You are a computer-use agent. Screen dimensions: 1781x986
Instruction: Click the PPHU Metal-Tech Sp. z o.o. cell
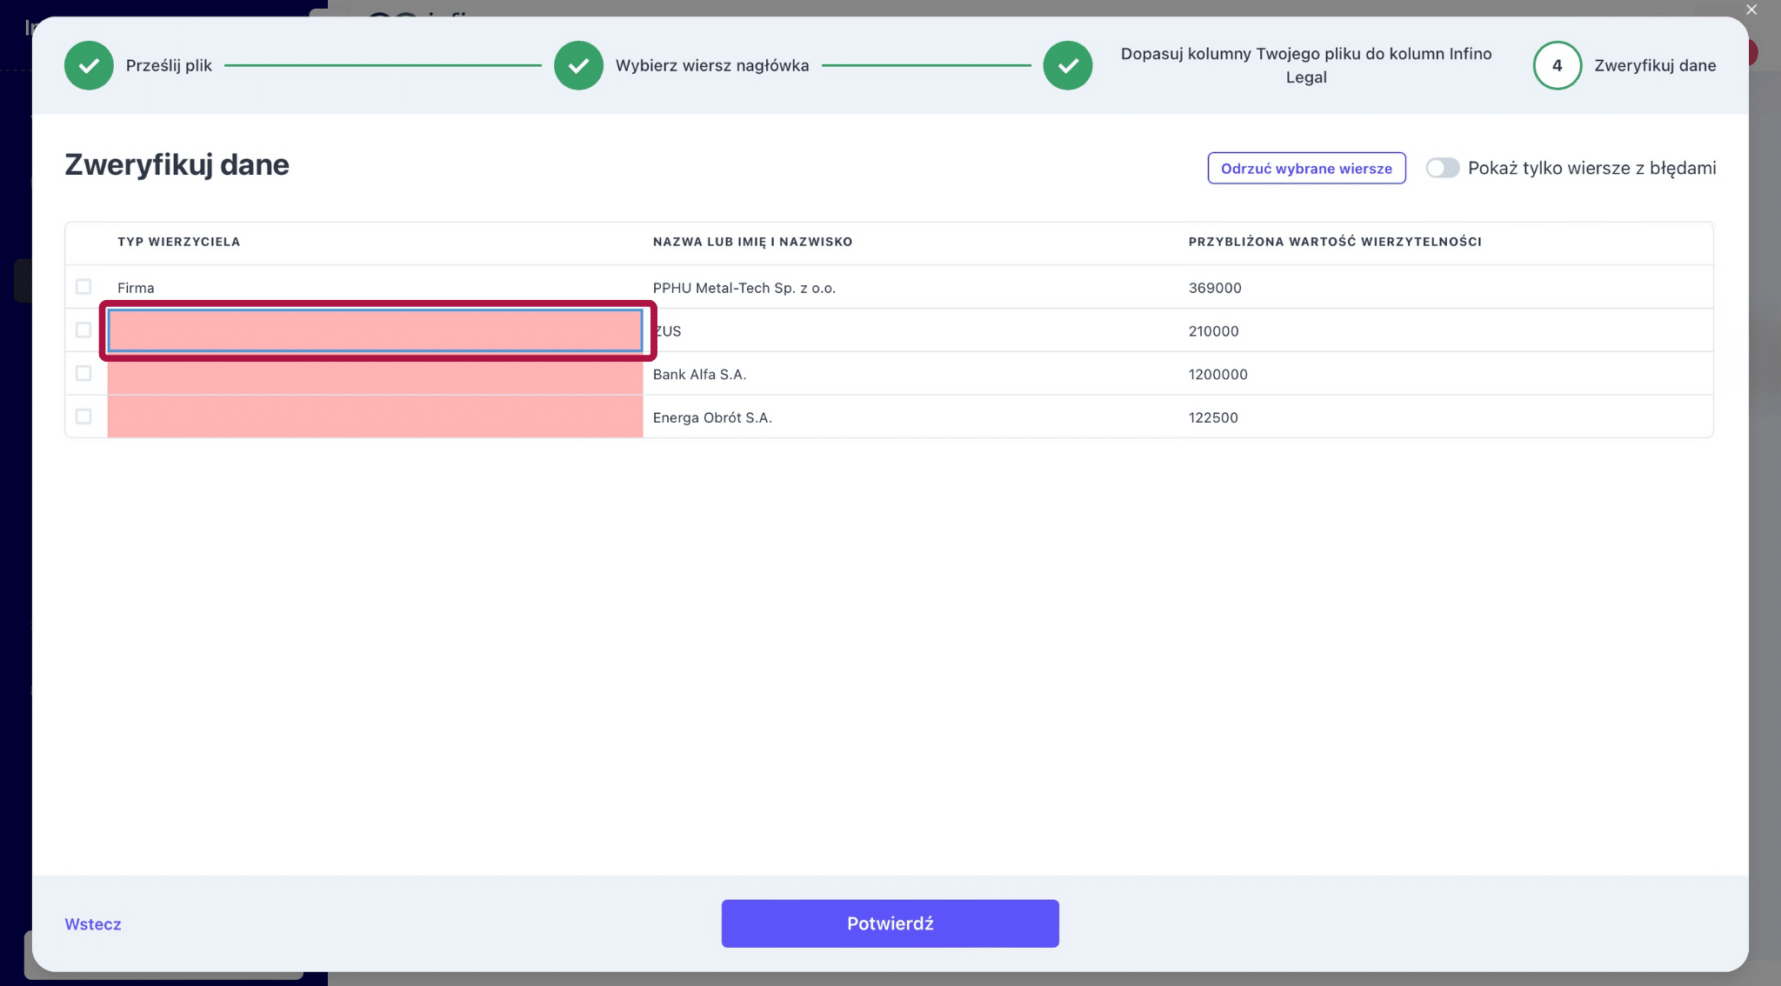[x=911, y=287]
